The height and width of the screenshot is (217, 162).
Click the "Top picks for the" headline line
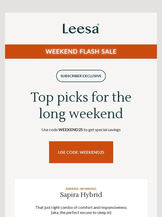[x=81, y=97]
